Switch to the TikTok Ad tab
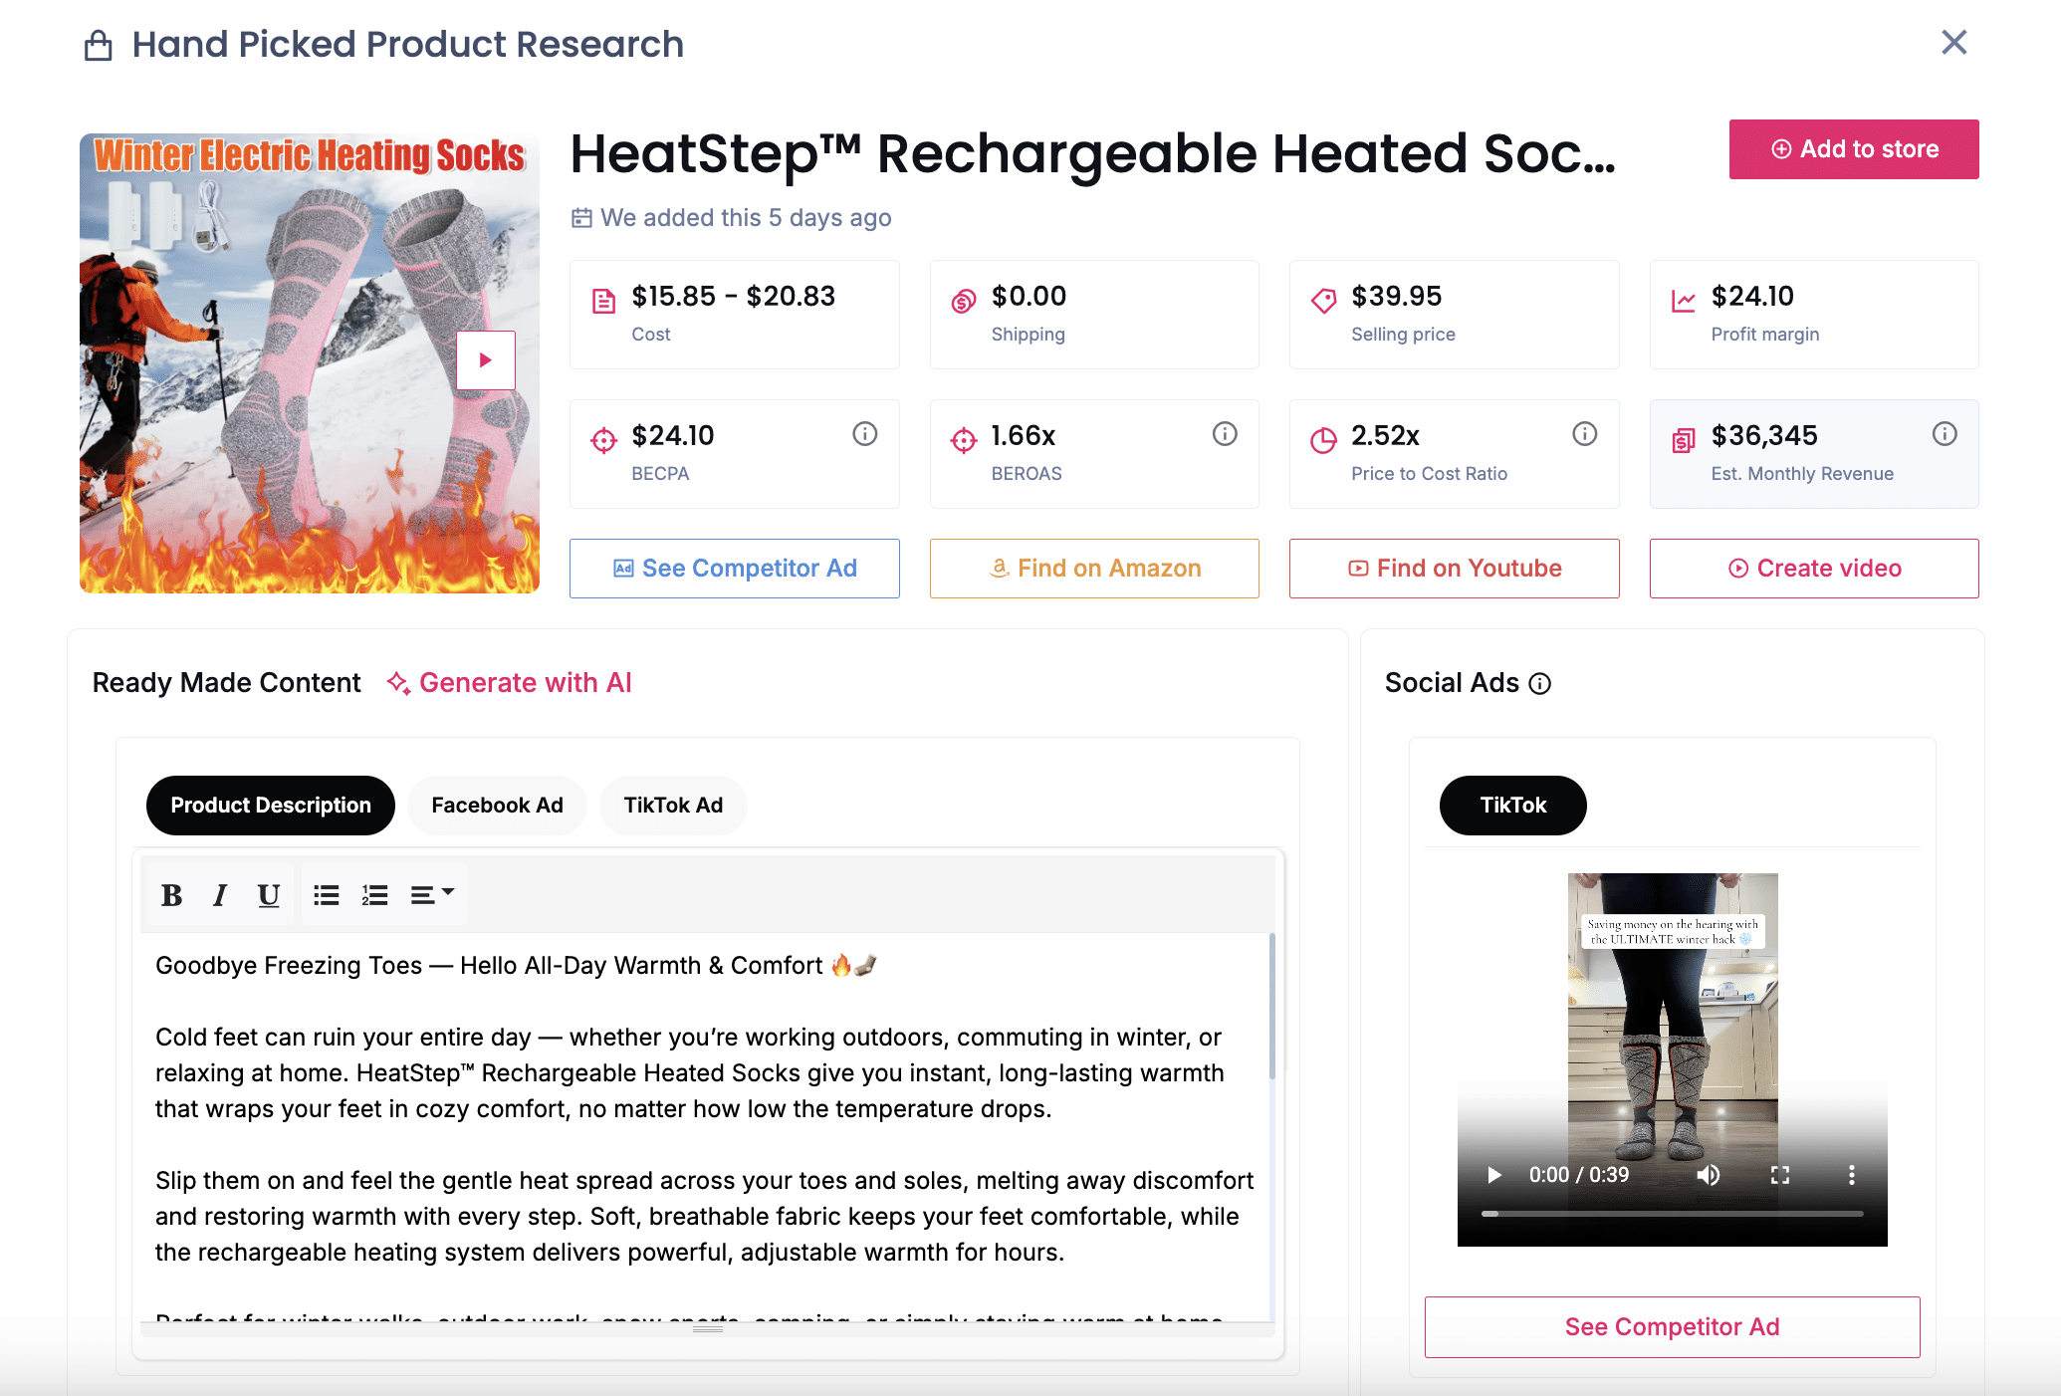Screen dimensions: 2061x1396 673,806
